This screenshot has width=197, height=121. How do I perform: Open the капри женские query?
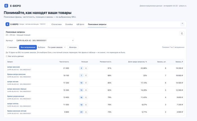[x=14, y=67]
